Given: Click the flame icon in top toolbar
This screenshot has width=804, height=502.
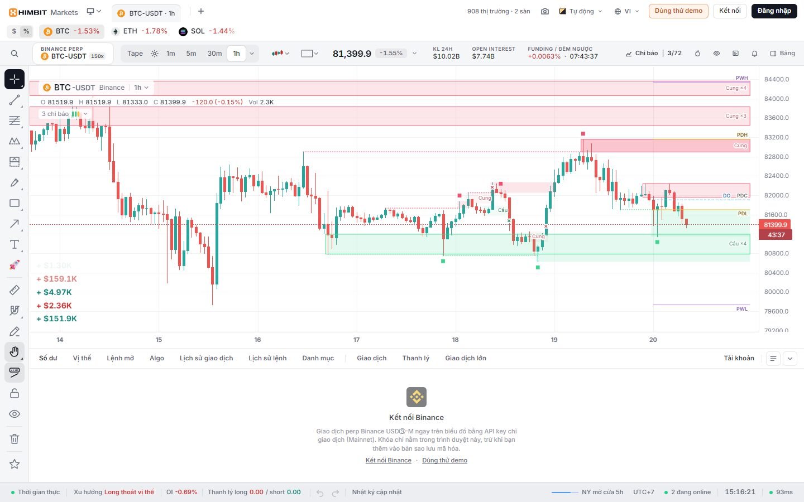Looking at the screenshot, I should (x=697, y=54).
